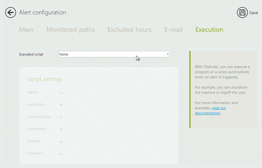Switch to the Main tab
This screenshot has width=262, height=168.
(26, 30)
